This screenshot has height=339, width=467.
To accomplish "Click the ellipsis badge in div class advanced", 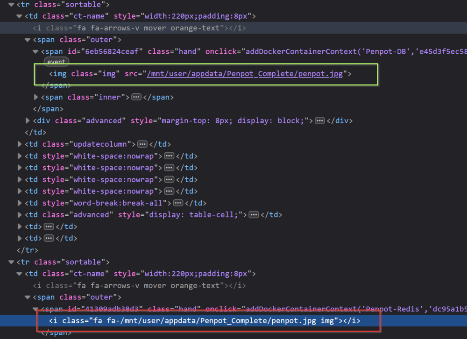I will pyautogui.click(x=320, y=120).
